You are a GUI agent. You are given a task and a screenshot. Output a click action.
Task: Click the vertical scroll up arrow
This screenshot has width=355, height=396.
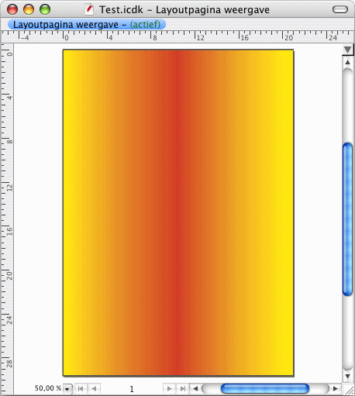[x=348, y=62]
